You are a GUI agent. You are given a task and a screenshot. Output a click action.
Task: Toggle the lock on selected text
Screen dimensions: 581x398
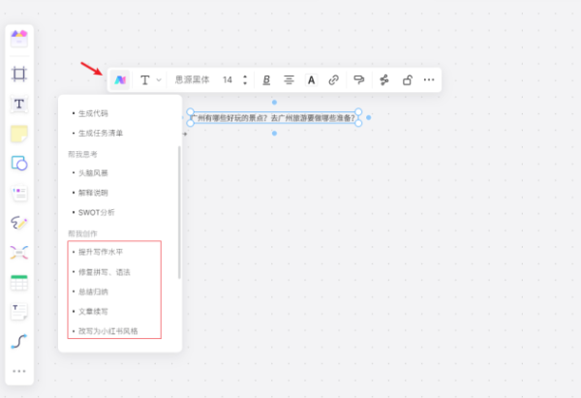(408, 80)
